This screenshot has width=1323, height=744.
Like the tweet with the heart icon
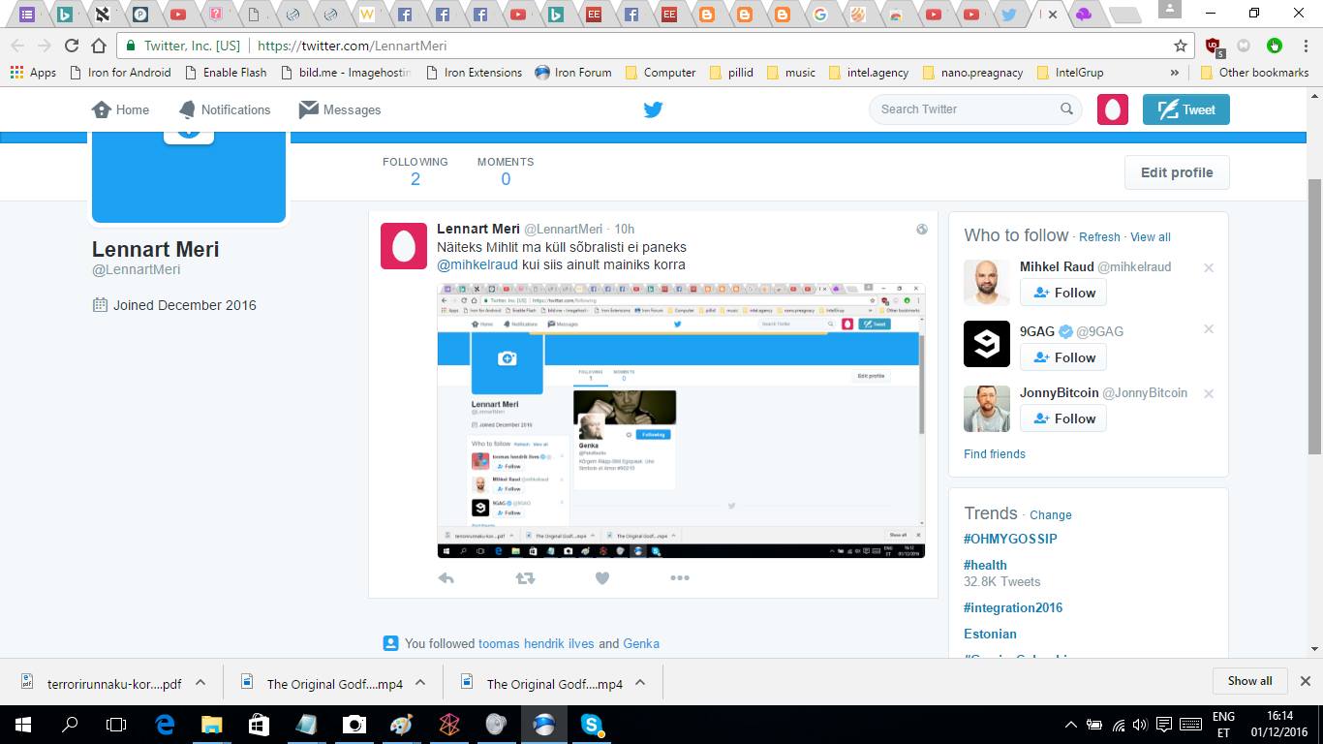tap(602, 578)
